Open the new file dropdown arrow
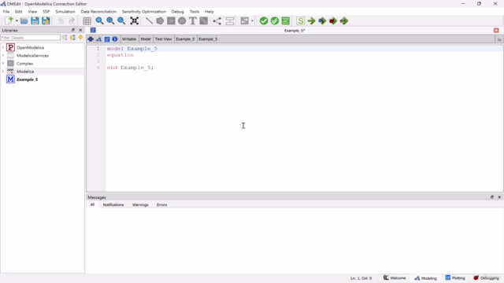Image resolution: width=504 pixels, height=283 pixels. (17, 21)
